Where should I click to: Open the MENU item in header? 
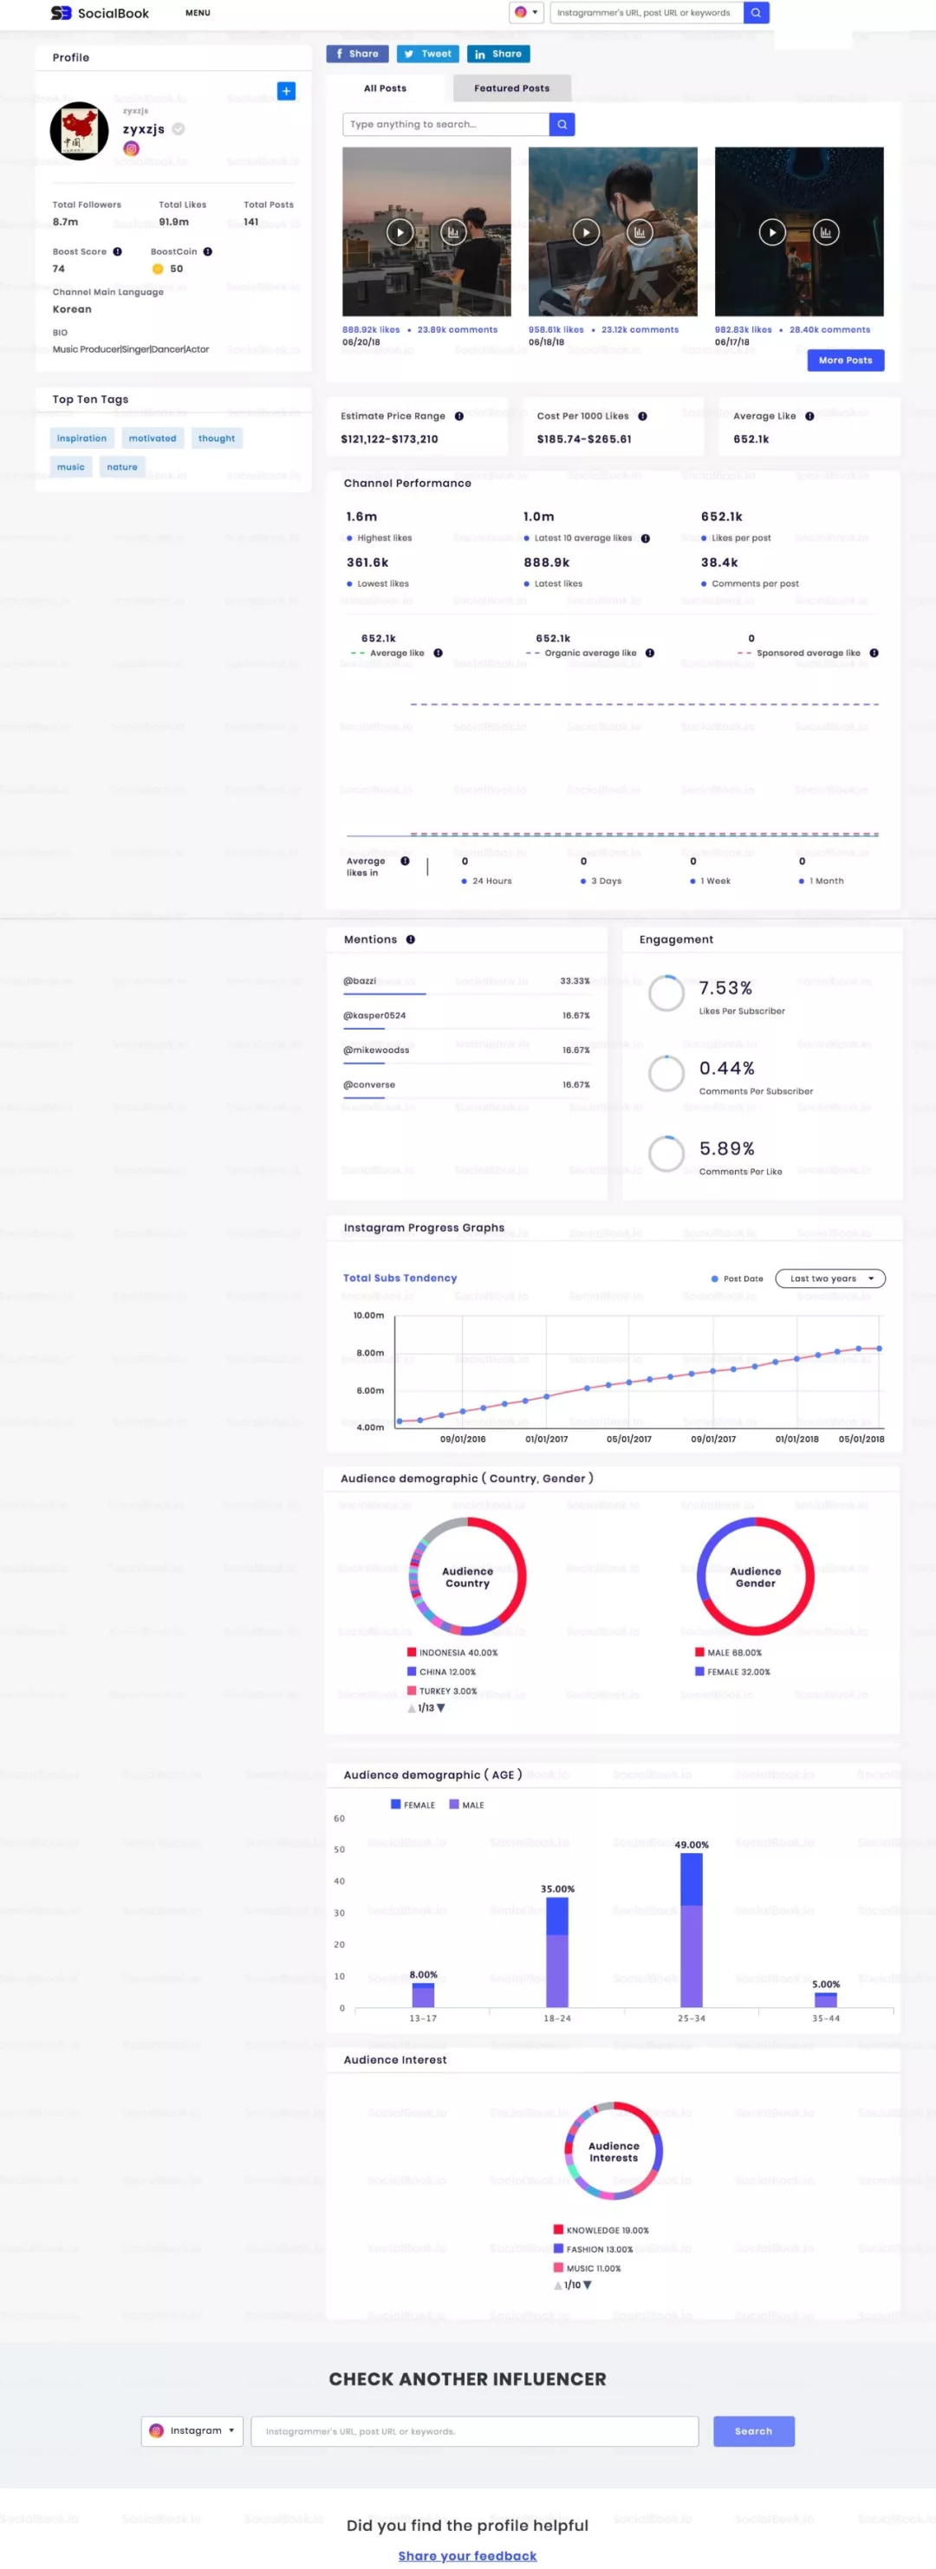[198, 13]
